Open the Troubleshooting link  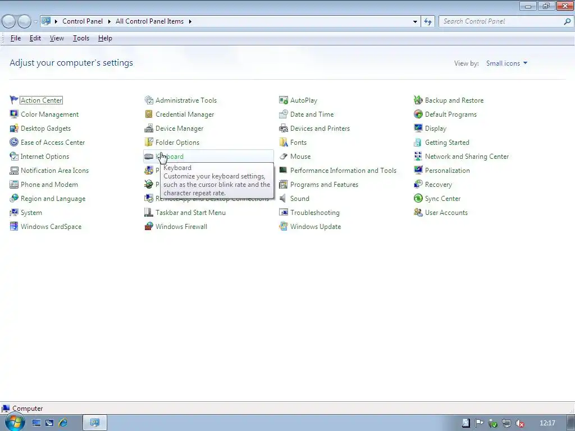pyautogui.click(x=314, y=213)
